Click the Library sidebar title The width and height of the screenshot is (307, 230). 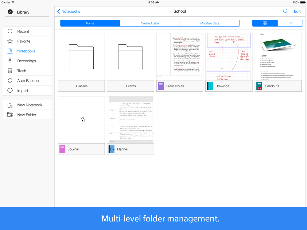(23, 12)
